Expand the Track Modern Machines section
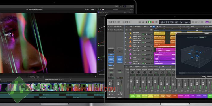 108,30
